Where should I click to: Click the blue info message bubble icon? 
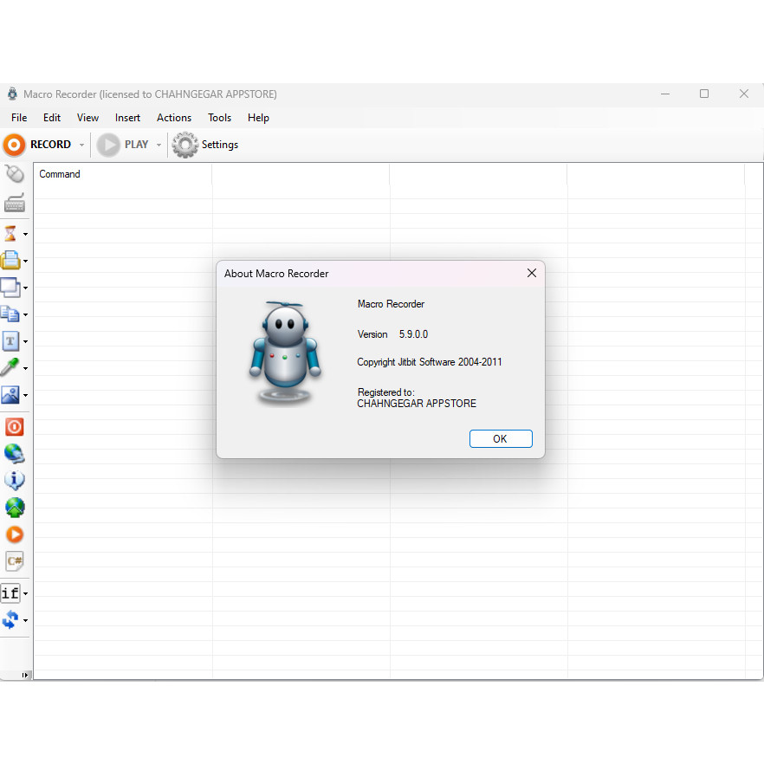tap(14, 480)
